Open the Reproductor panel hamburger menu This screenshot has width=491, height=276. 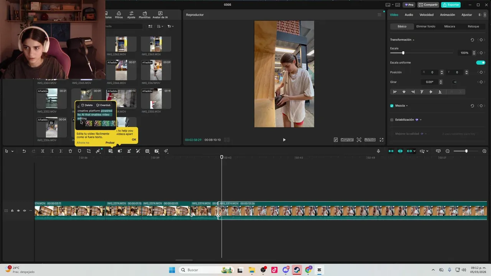click(380, 15)
